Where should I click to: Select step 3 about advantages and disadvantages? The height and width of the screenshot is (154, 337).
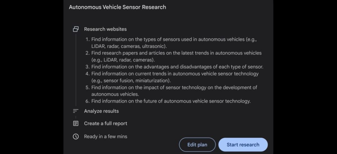[x=177, y=67]
